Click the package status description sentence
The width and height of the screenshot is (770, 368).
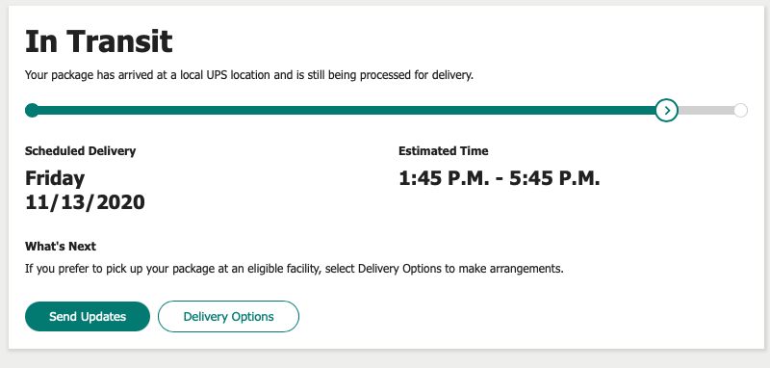coord(249,76)
